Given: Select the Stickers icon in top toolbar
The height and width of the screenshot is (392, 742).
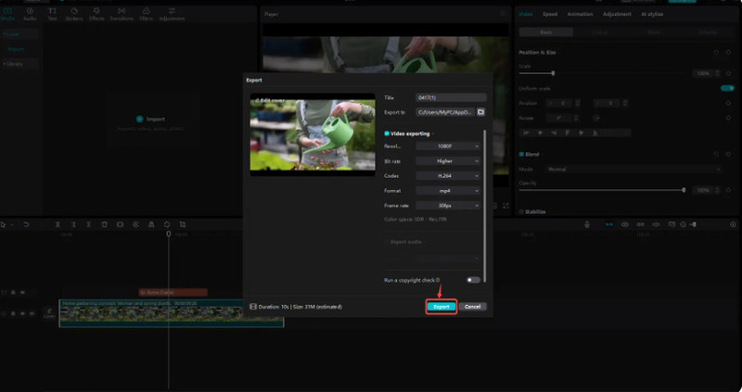Looking at the screenshot, I should (75, 13).
